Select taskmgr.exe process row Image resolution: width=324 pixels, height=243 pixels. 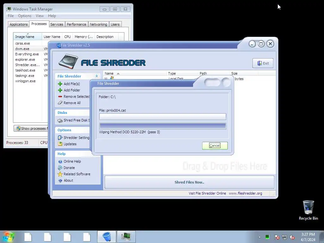31,76
